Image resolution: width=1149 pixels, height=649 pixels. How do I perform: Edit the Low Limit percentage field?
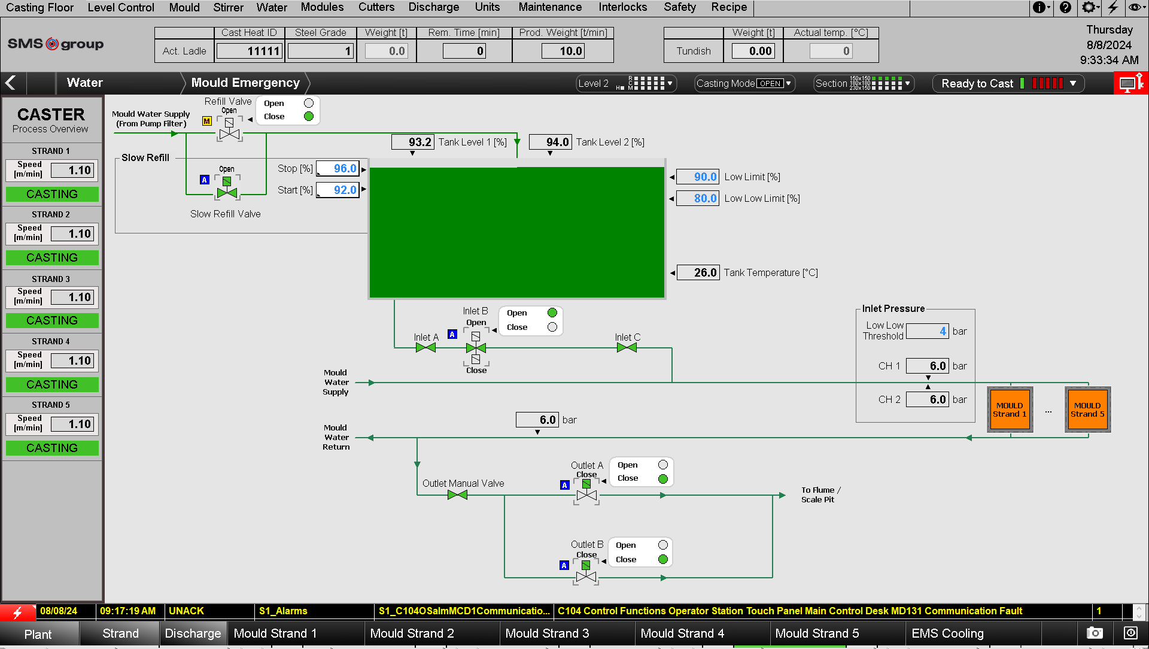pyautogui.click(x=697, y=177)
